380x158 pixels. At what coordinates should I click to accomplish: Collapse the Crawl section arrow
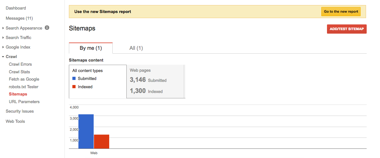coord(3,57)
